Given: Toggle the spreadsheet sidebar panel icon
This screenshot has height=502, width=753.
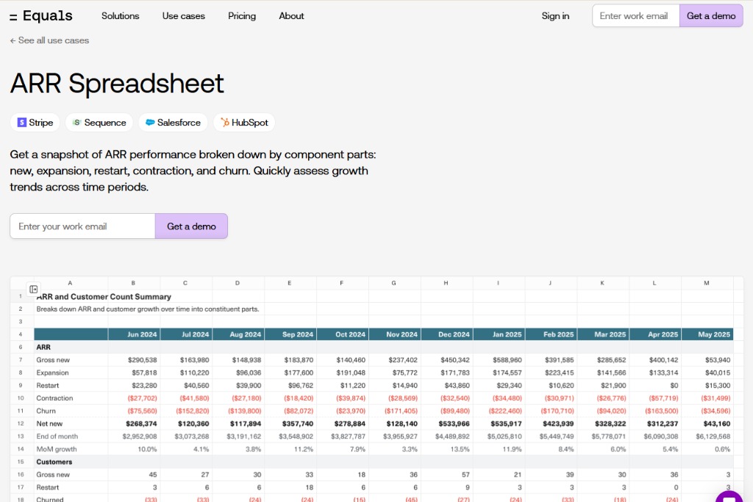Looking at the screenshot, I should (34, 290).
